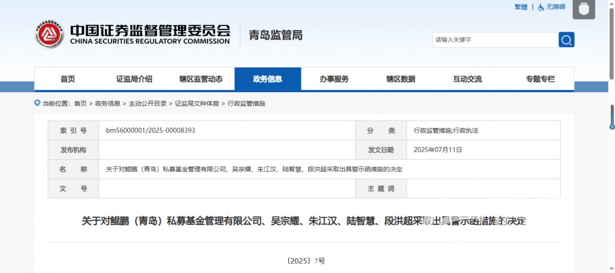The height and width of the screenshot is (273, 615).
Task: Click 证监局文种体裁 breadcrumb link
Action: [197, 103]
